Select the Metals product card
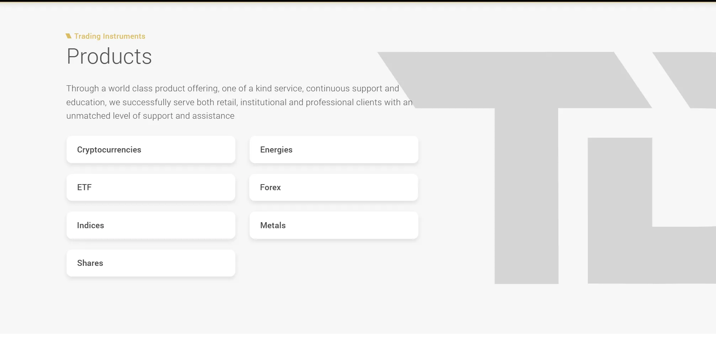716x359 pixels. pos(334,225)
